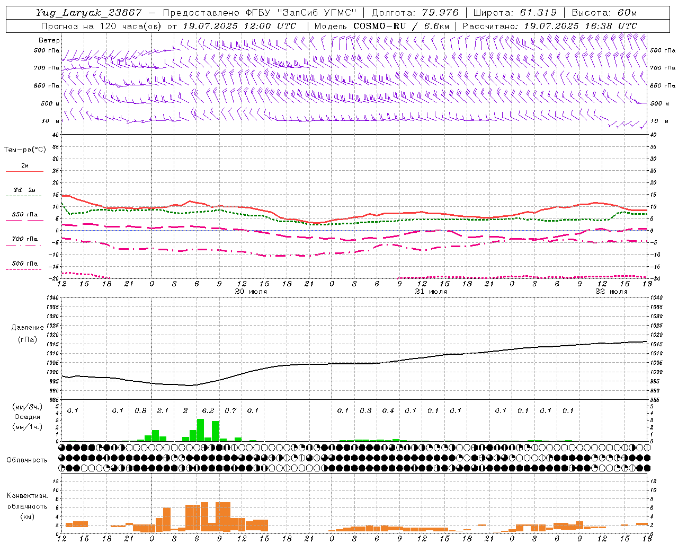678x543 pixels.
Task: Click the 22 июля date label
Action: tap(611, 292)
